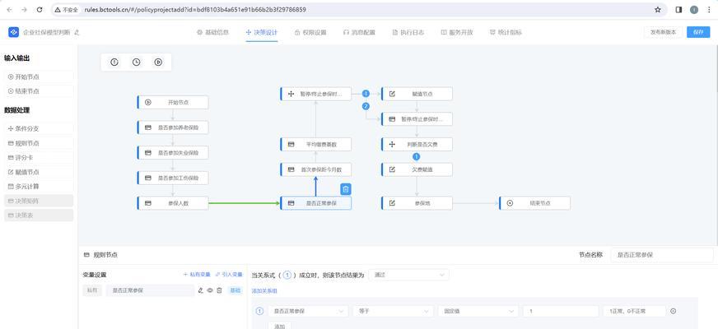
Task: Select the 平均缴费基数 rule node
Action: click(x=315, y=145)
